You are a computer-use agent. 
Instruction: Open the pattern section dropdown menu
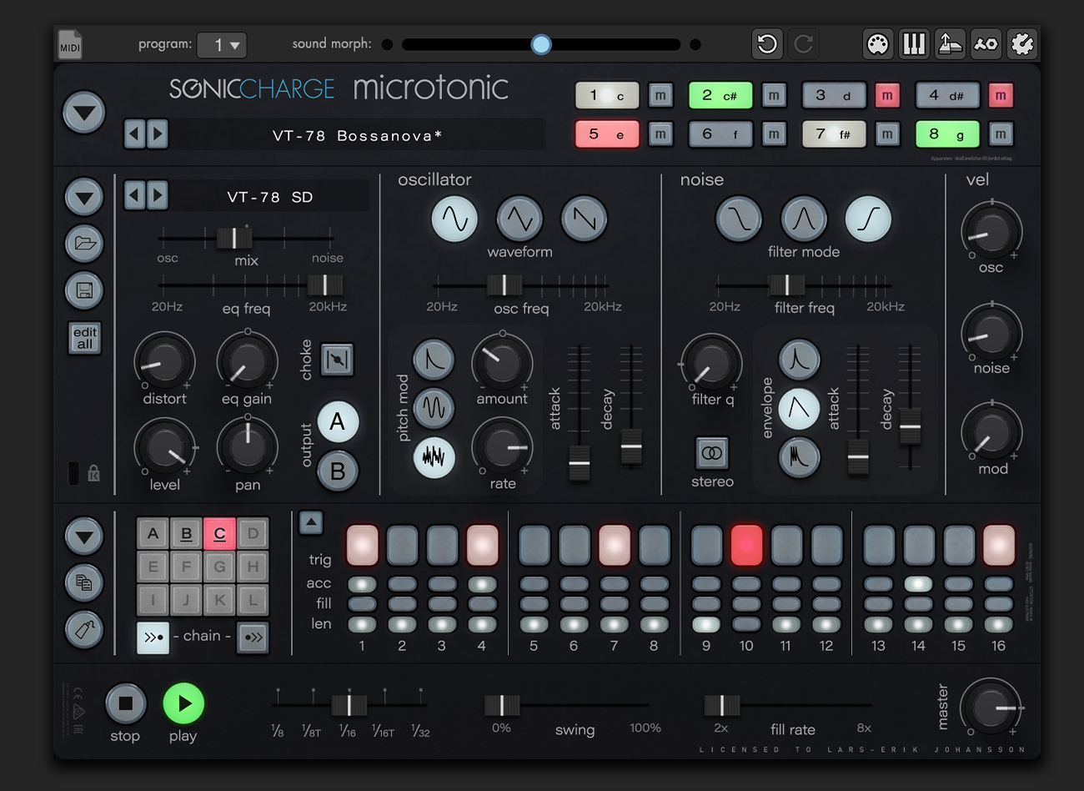[x=84, y=536]
